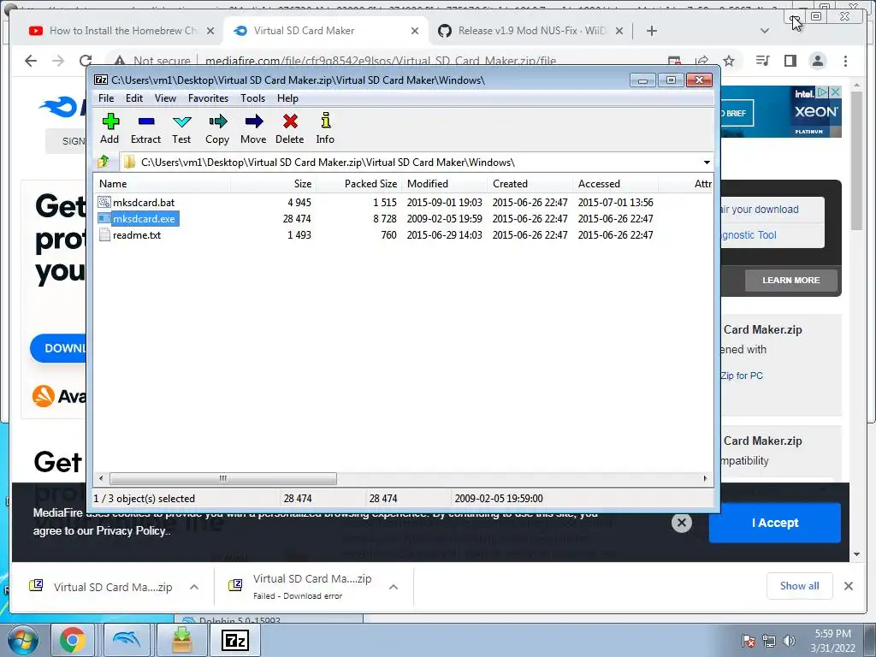The image size is (876, 657).
Task: Click the LEARN MORE ad button
Action: coord(790,280)
